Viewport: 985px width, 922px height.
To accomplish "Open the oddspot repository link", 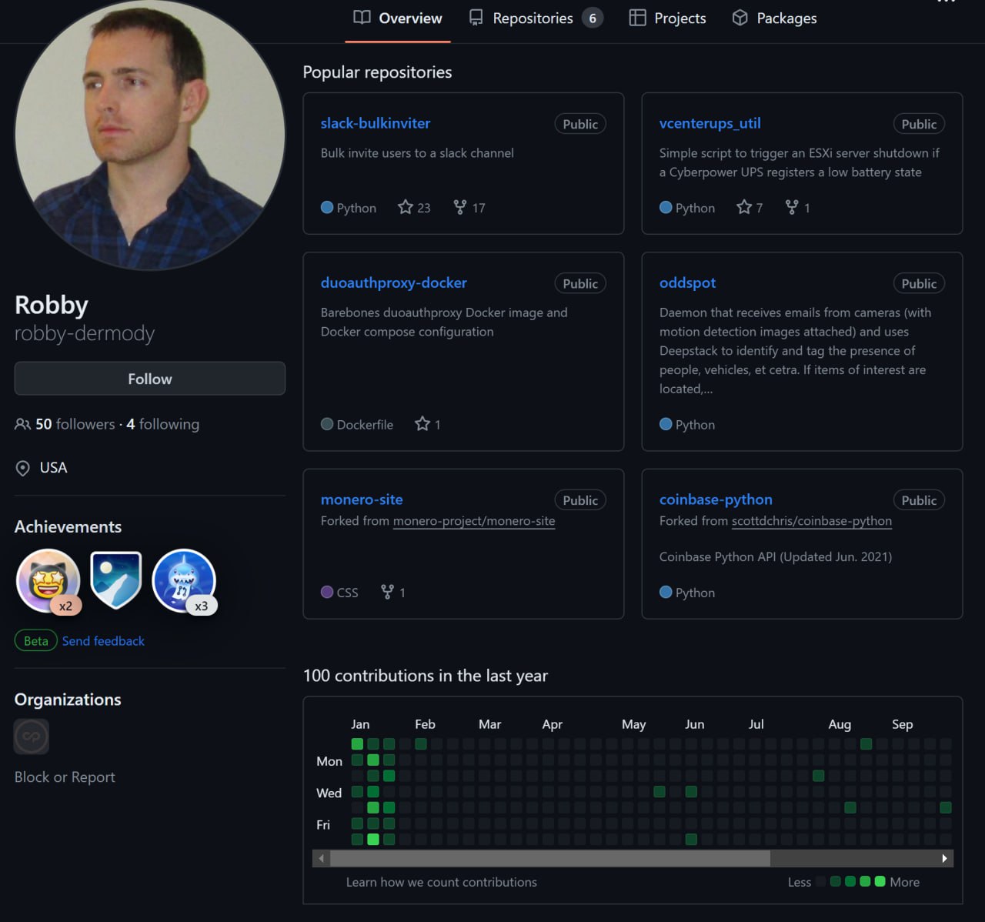I will 687,282.
